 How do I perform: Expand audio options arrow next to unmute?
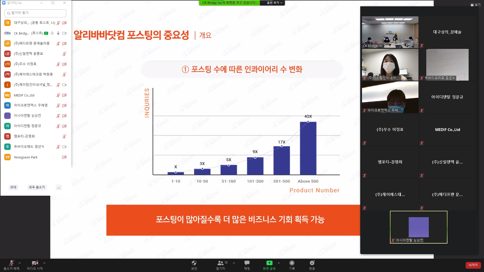tap(20, 263)
